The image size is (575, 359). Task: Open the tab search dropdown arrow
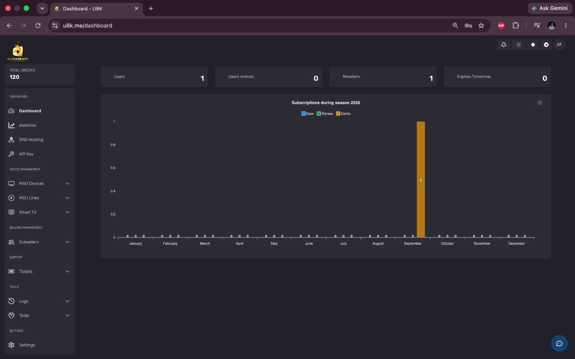(42, 8)
